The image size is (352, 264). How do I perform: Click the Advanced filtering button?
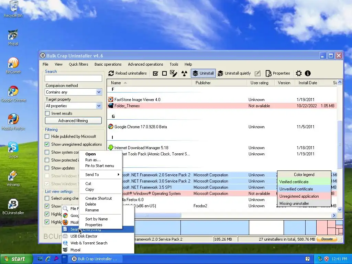(73, 121)
